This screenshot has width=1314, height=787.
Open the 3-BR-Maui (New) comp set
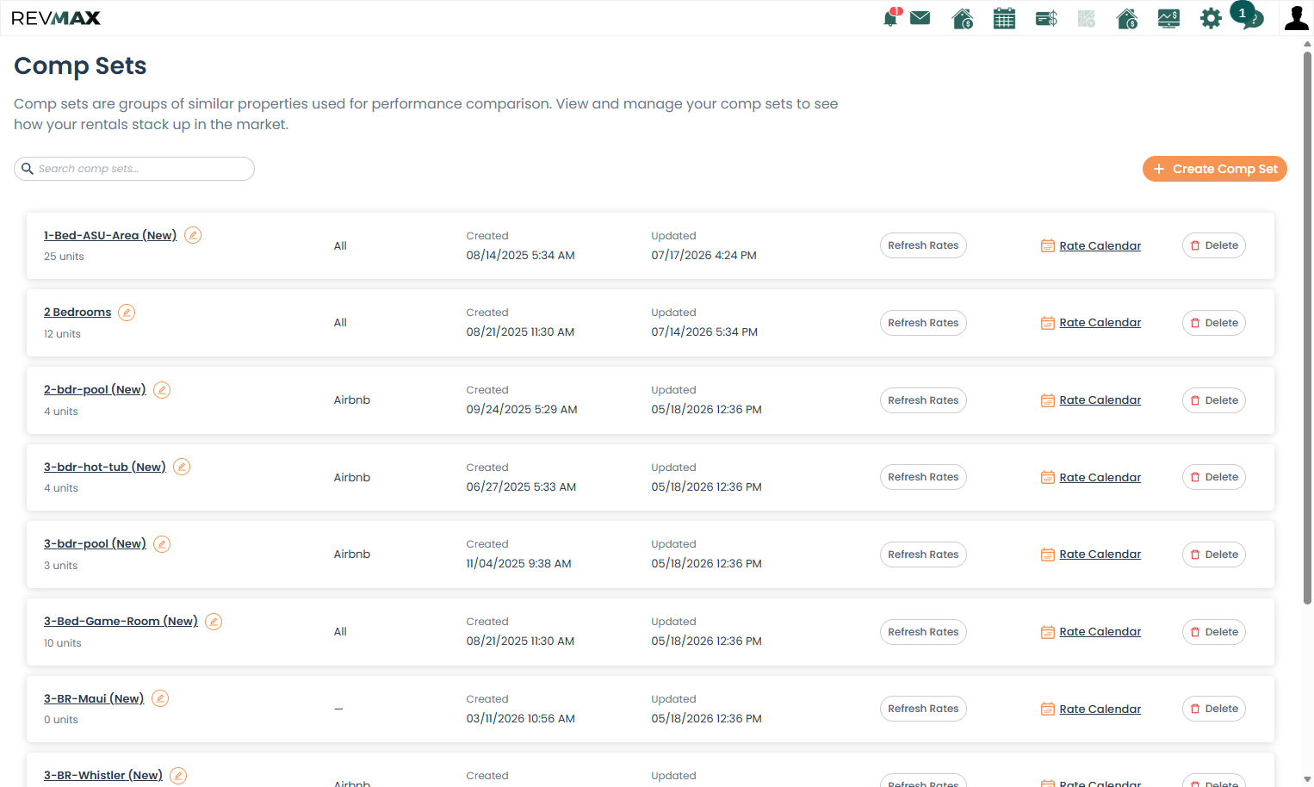tap(94, 698)
